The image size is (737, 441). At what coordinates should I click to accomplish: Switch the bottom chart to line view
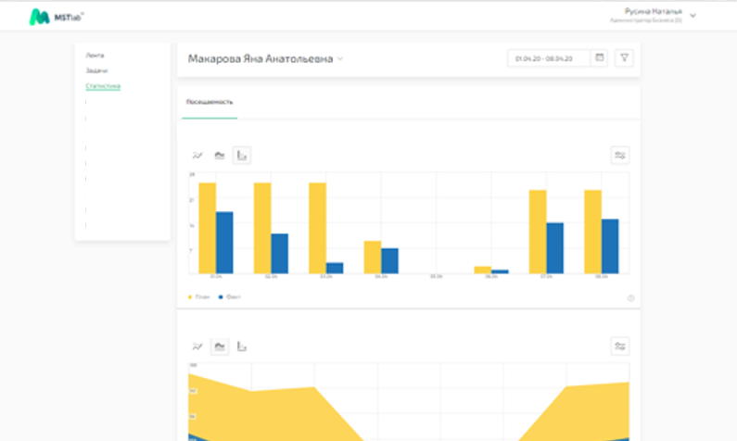point(197,346)
